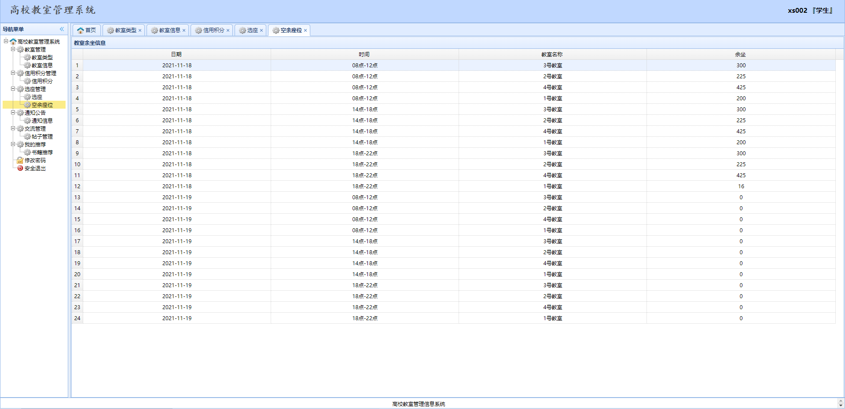Open 信用积分 in navigation tree
This screenshot has width=845, height=409.
click(42, 81)
